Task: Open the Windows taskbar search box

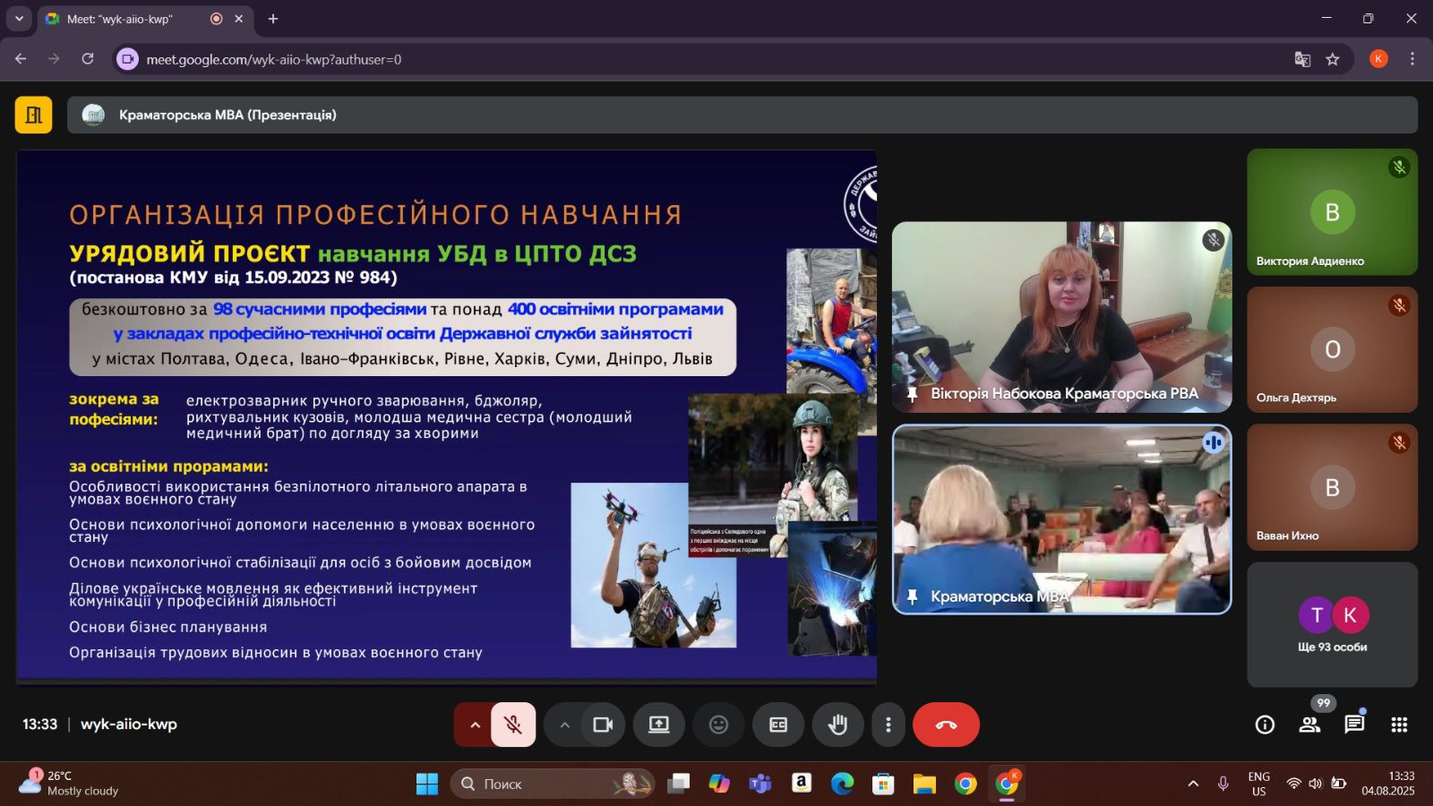Action: pyautogui.click(x=551, y=784)
